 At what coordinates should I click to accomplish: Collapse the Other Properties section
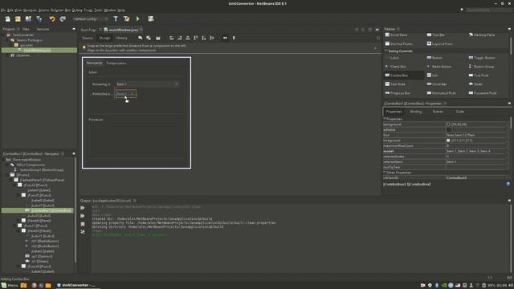(x=385, y=173)
